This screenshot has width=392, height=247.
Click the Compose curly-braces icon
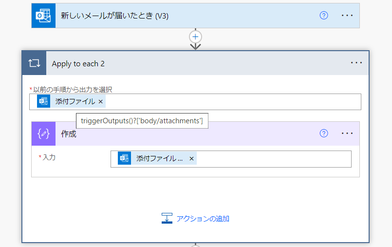pos(43,134)
